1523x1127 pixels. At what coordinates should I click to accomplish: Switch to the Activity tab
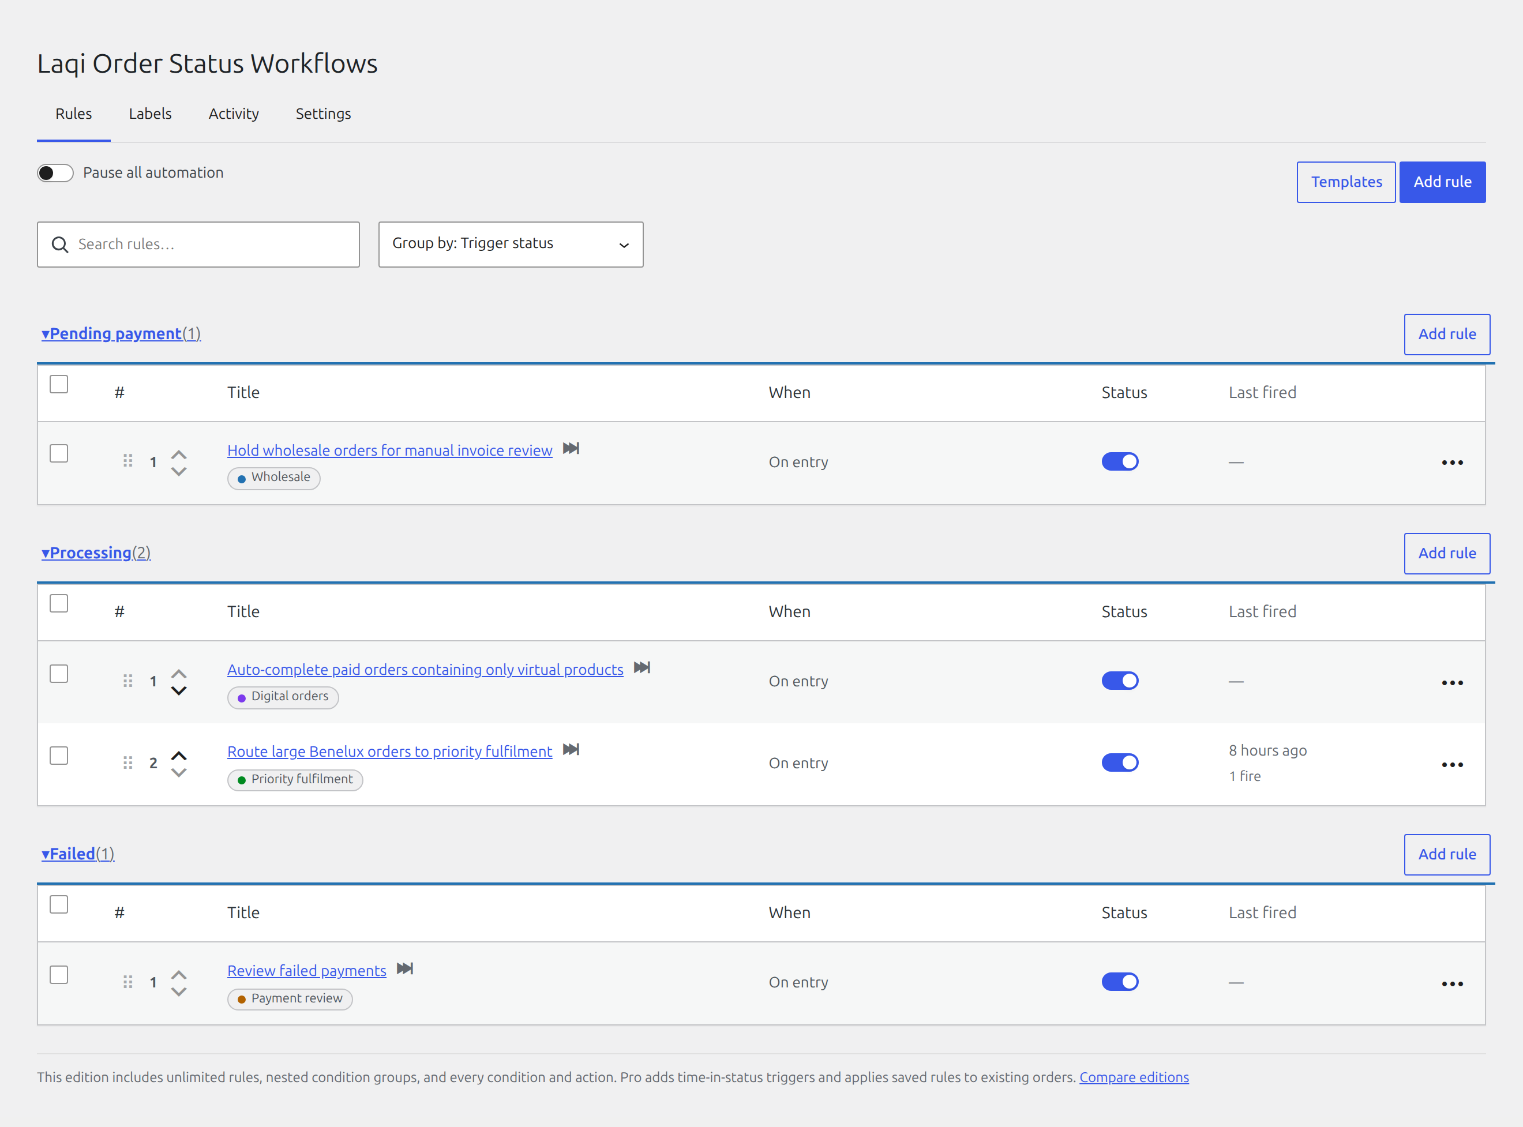tap(234, 114)
